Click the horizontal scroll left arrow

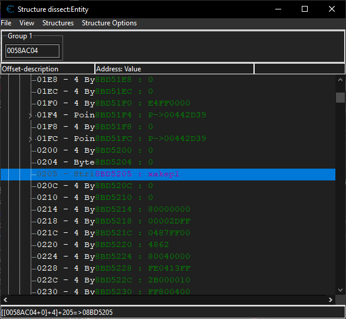click(x=5, y=300)
